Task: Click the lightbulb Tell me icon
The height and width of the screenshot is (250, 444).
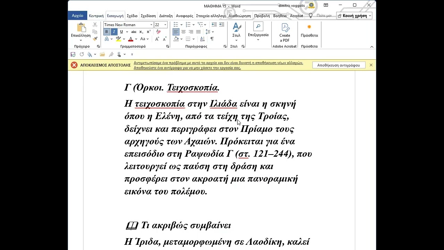Action: coord(311,16)
